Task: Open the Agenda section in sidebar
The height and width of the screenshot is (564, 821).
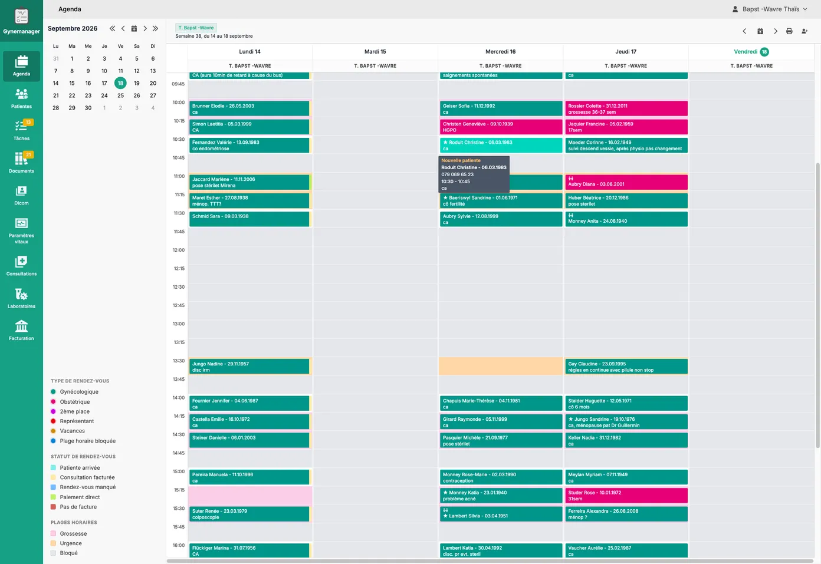Action: 21,66
